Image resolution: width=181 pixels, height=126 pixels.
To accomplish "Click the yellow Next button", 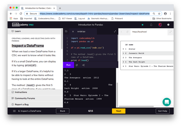I will pyautogui.click(x=119, y=111).
